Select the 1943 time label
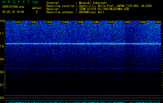Image resolution: width=163 pixels, height=103 pixels. [x=49, y=22]
